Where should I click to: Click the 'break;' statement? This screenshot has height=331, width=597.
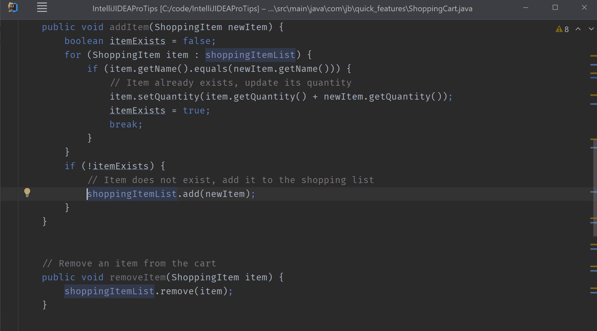point(126,124)
